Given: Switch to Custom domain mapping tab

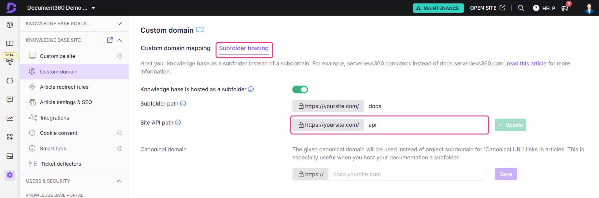Looking at the screenshot, I should (176, 48).
